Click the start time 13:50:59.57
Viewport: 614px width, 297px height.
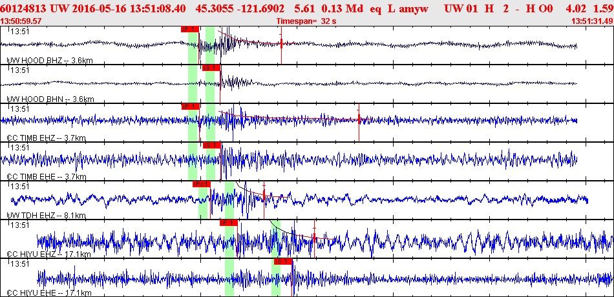21,21
